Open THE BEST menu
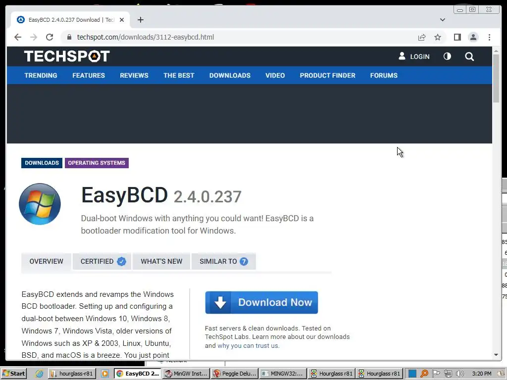507x380 pixels. [x=179, y=75]
